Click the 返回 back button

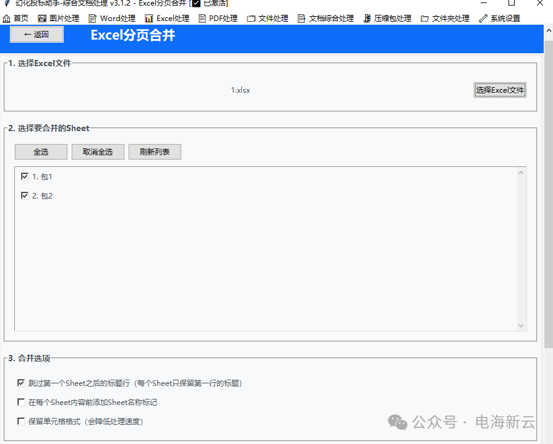pyautogui.click(x=36, y=35)
